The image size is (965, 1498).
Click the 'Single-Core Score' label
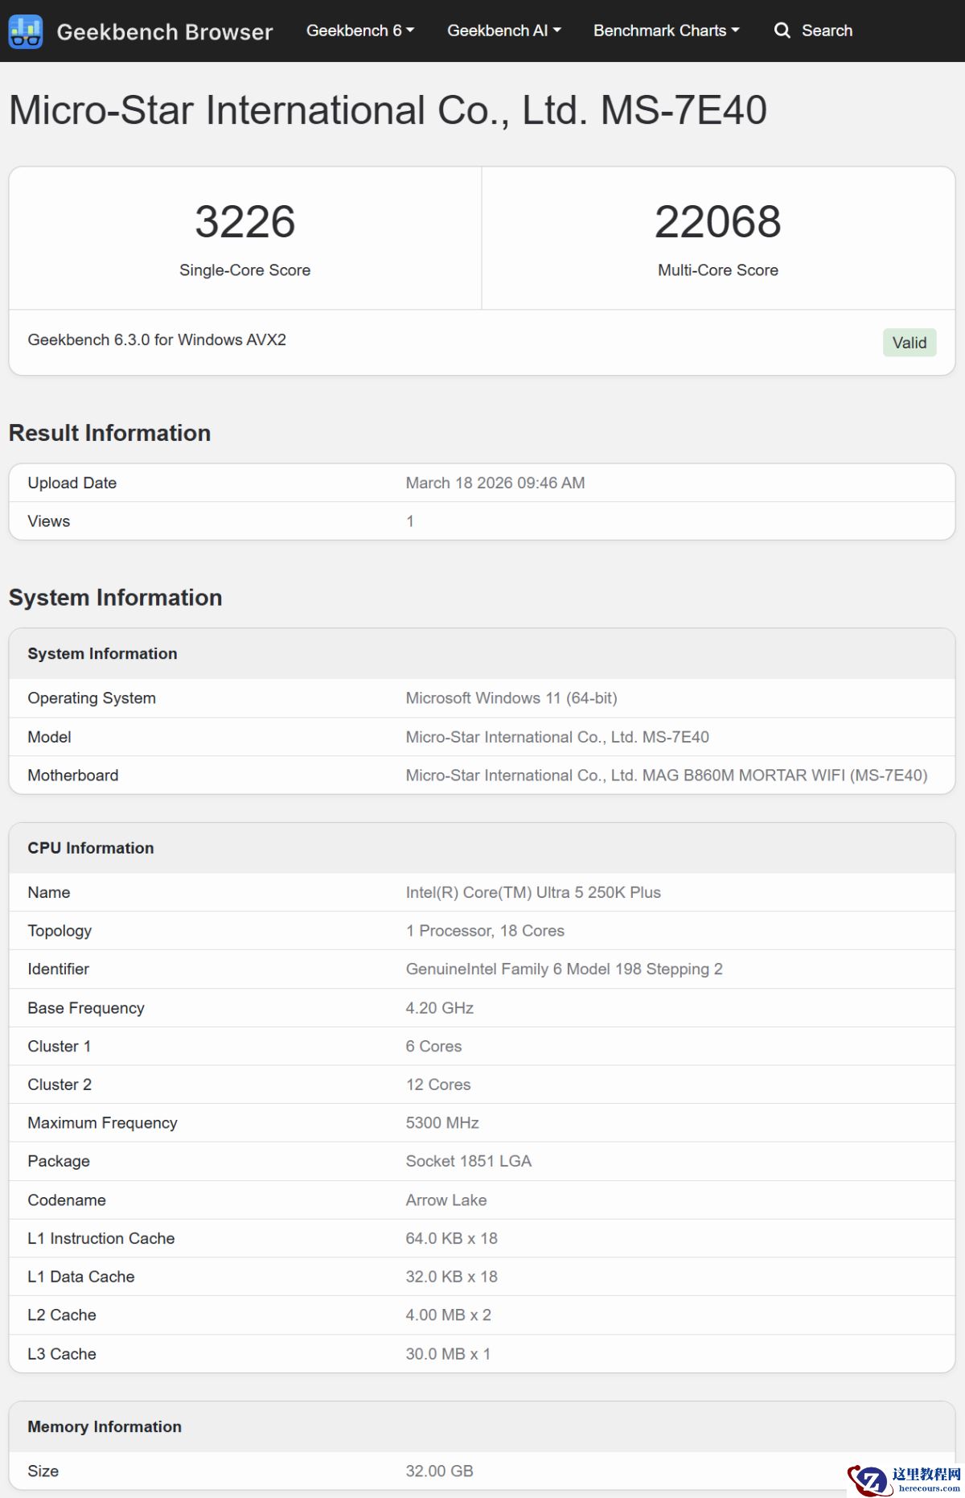click(x=245, y=270)
